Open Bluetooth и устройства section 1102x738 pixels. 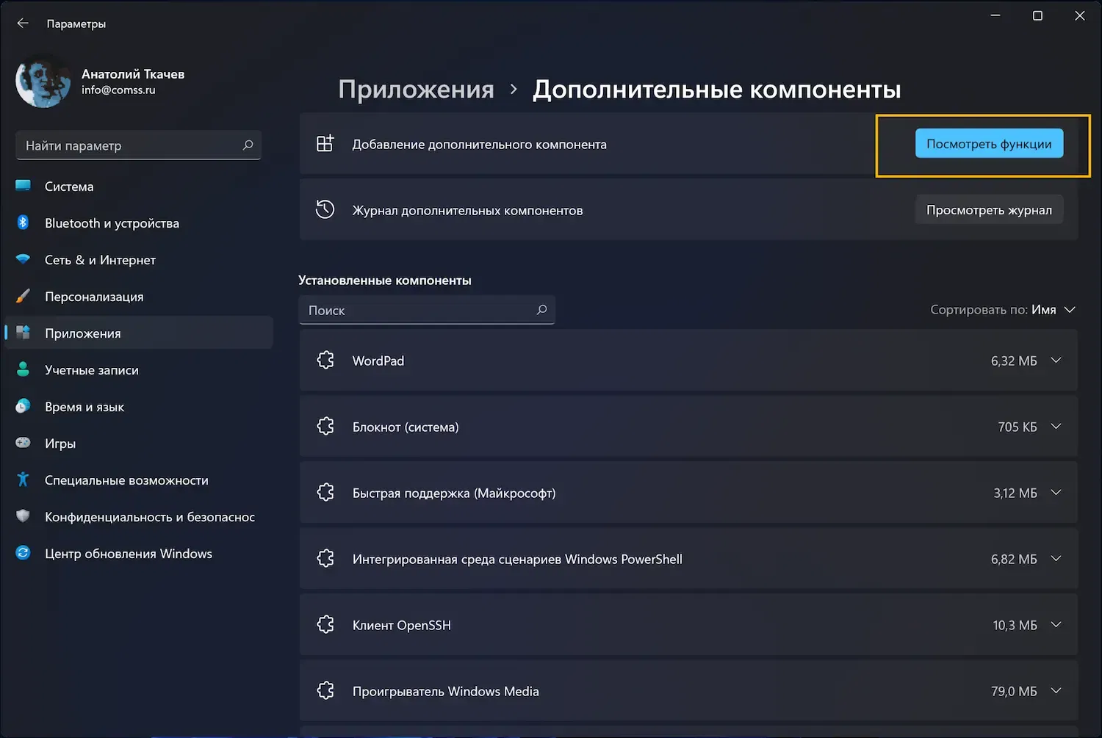[139, 223]
